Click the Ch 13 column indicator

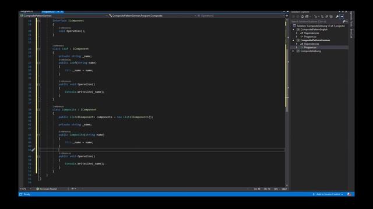click(267, 189)
